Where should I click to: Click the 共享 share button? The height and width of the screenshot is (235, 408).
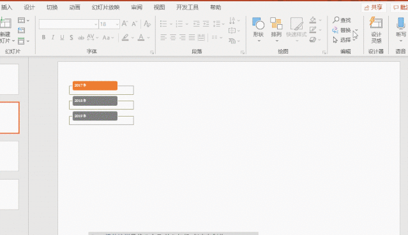coord(374,8)
